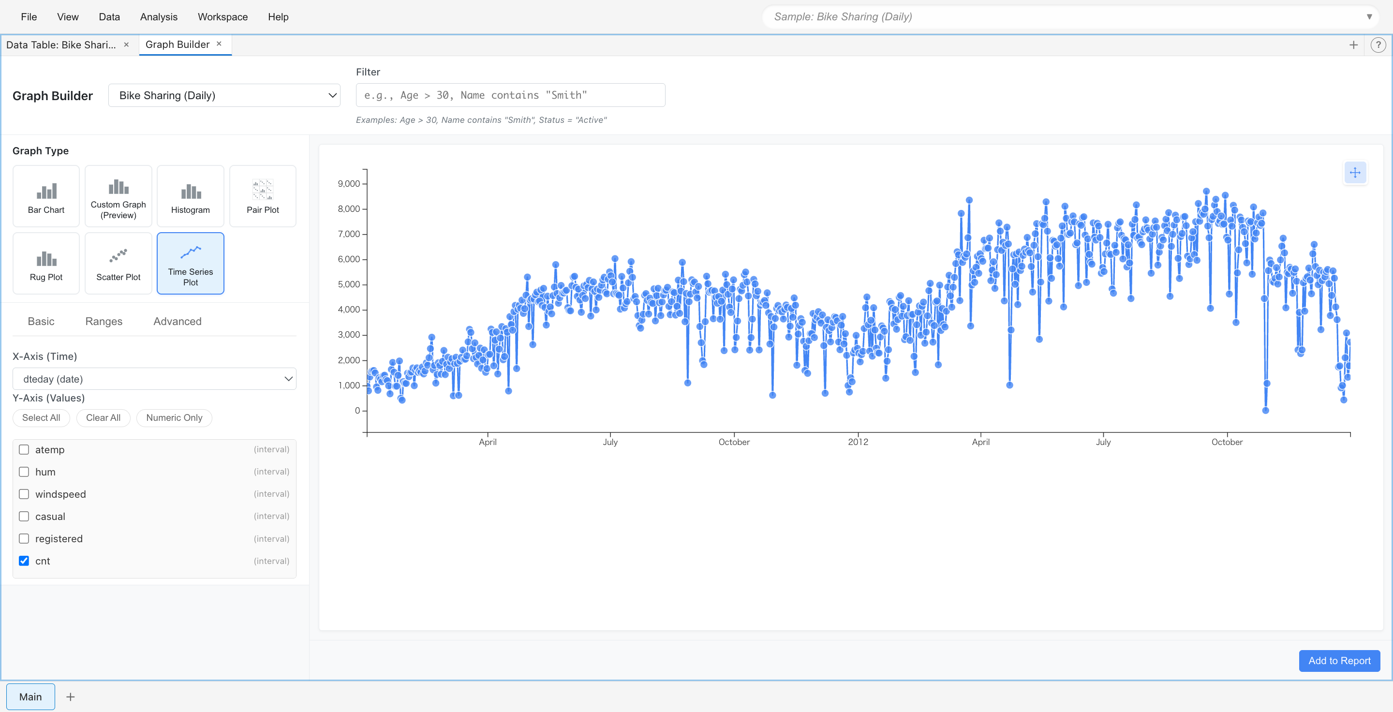Open the Analysis menu
1393x712 pixels.
(x=158, y=17)
